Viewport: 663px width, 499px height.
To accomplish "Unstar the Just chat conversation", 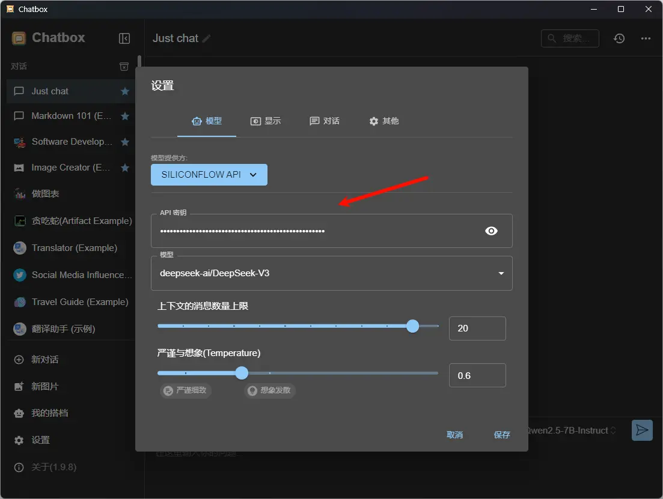I will [x=124, y=91].
